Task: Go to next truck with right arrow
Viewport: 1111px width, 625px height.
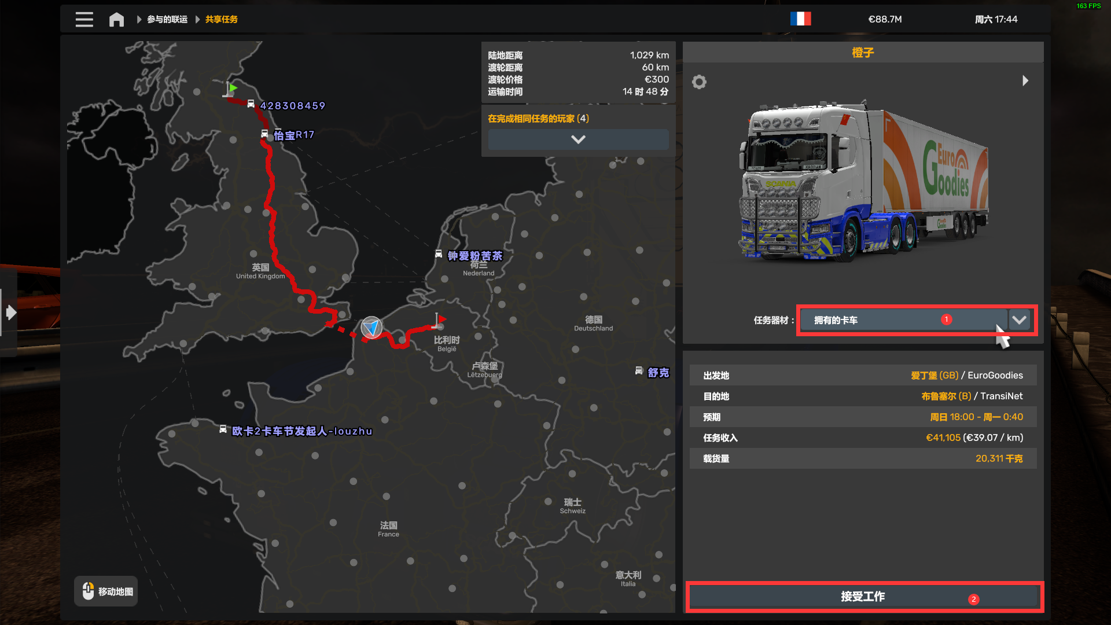Action: tap(1025, 80)
